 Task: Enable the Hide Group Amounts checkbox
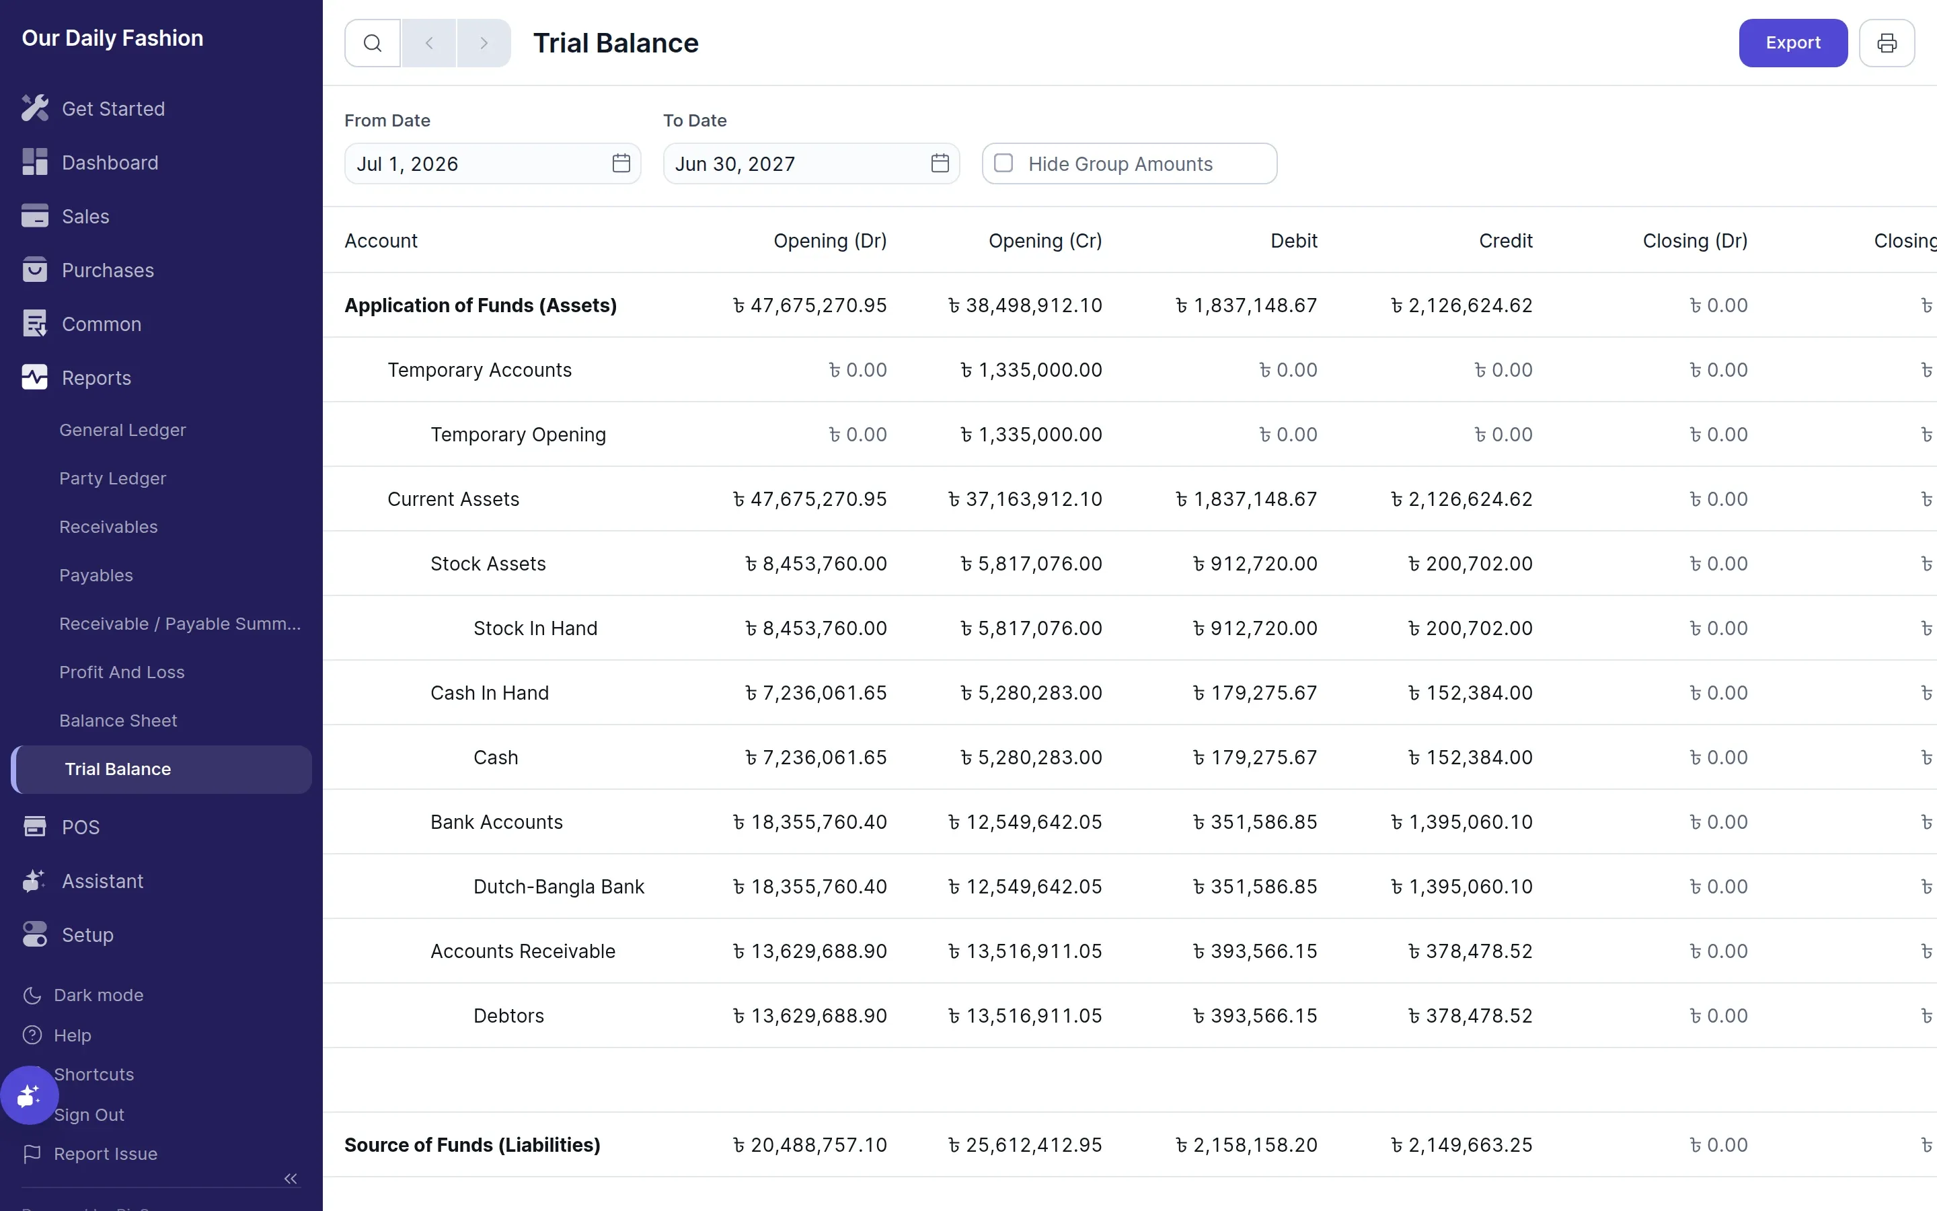tap(1003, 163)
